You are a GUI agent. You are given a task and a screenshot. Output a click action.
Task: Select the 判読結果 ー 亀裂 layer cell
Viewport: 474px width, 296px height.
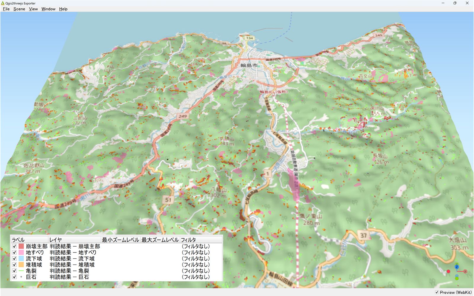tap(69, 271)
